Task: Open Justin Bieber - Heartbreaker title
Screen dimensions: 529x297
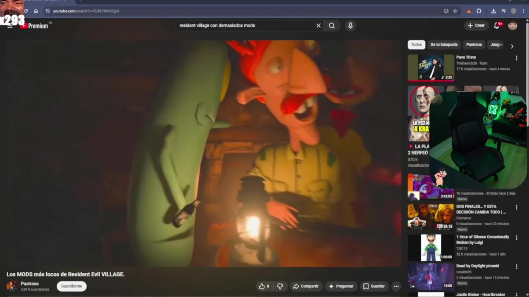Action: point(481,295)
